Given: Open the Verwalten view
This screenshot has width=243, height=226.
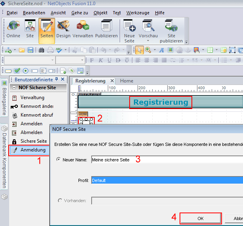Looking at the screenshot, I should (x=83, y=29).
